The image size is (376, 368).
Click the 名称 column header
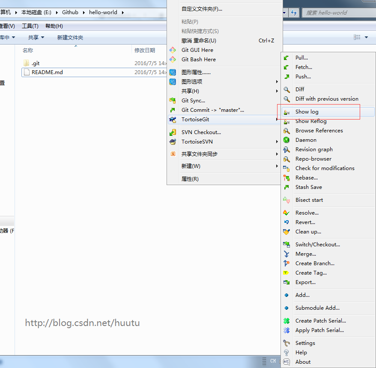coord(28,51)
